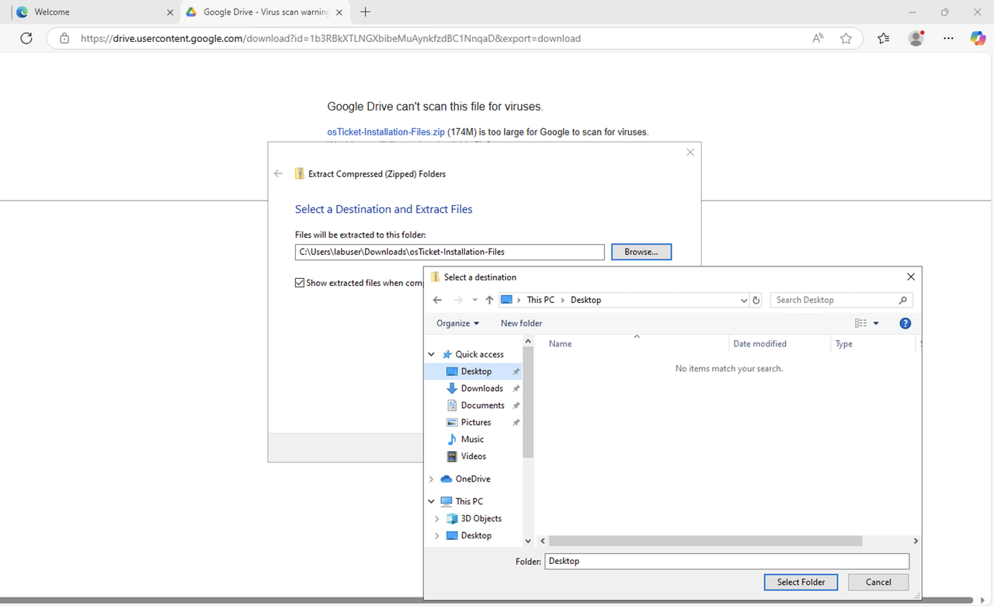
Task: Open the blue Help icon
Action: 905,323
